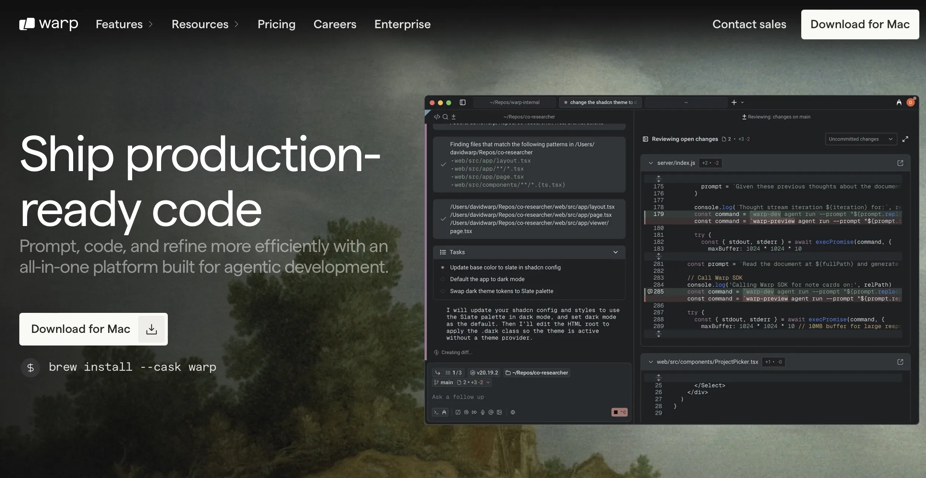This screenshot has height=478, width=926.
Task: Click the comment icon on line 285
Action: coord(650,292)
